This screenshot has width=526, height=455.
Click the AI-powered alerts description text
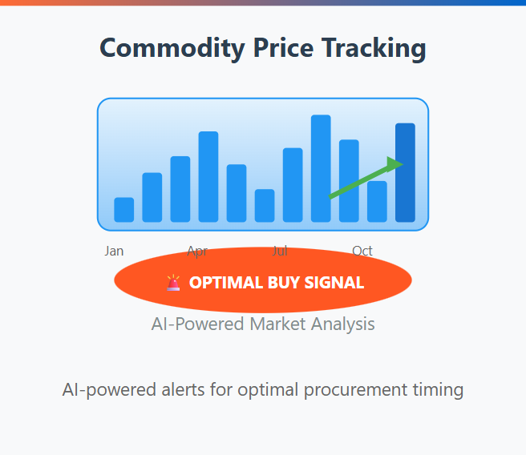tap(263, 390)
